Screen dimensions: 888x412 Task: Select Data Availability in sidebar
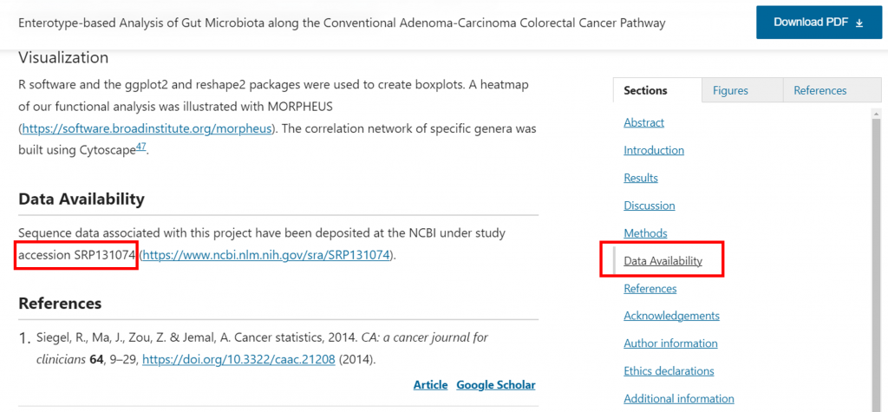point(663,261)
